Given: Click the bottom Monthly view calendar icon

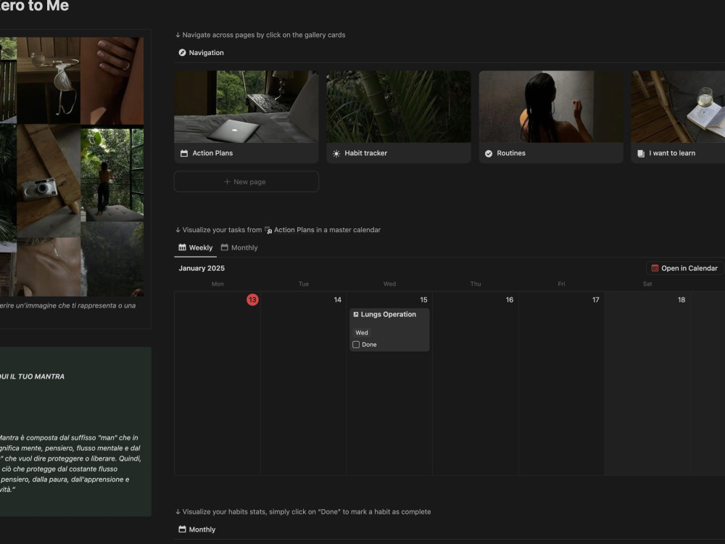Looking at the screenshot, I should [x=182, y=529].
